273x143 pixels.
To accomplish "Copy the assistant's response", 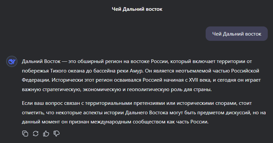I will 25,133.
